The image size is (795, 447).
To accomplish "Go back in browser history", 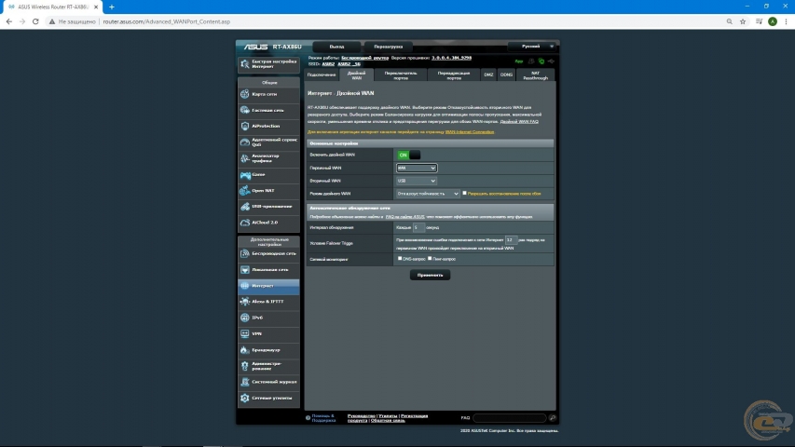I will pyautogui.click(x=8, y=21).
